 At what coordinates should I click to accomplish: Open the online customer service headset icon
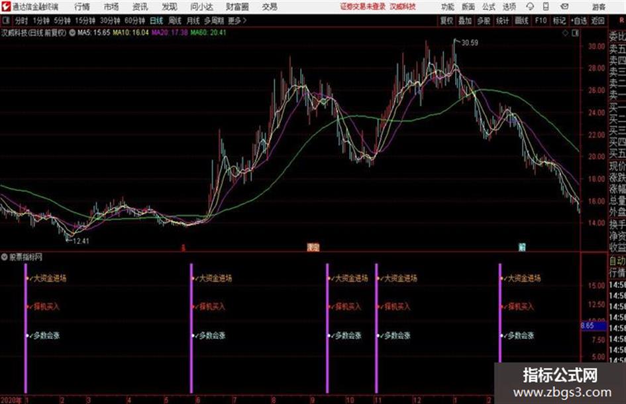coord(530,7)
